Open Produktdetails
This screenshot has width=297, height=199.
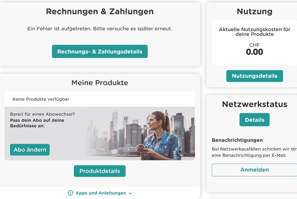pos(100,171)
